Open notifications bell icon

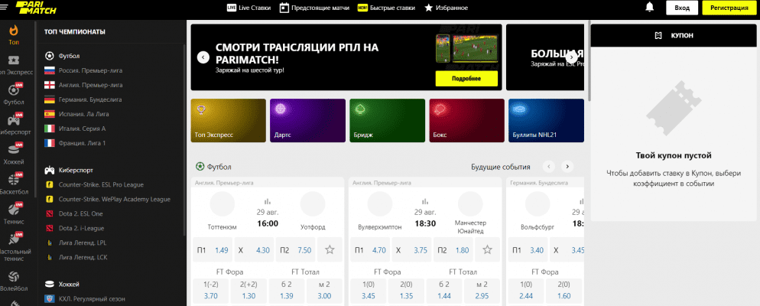649,8
